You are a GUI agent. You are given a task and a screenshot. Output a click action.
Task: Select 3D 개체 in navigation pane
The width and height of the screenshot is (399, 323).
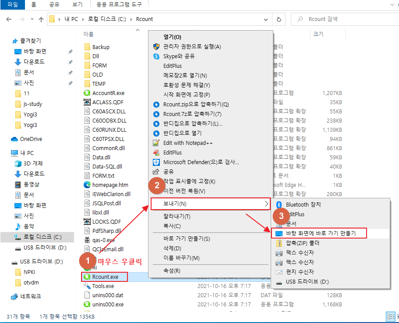(33, 164)
